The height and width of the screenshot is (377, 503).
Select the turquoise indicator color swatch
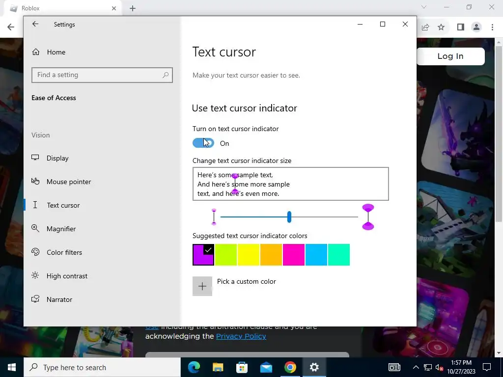339,255
